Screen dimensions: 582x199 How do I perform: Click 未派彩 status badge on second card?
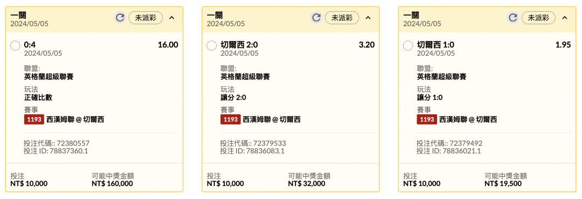342,17
